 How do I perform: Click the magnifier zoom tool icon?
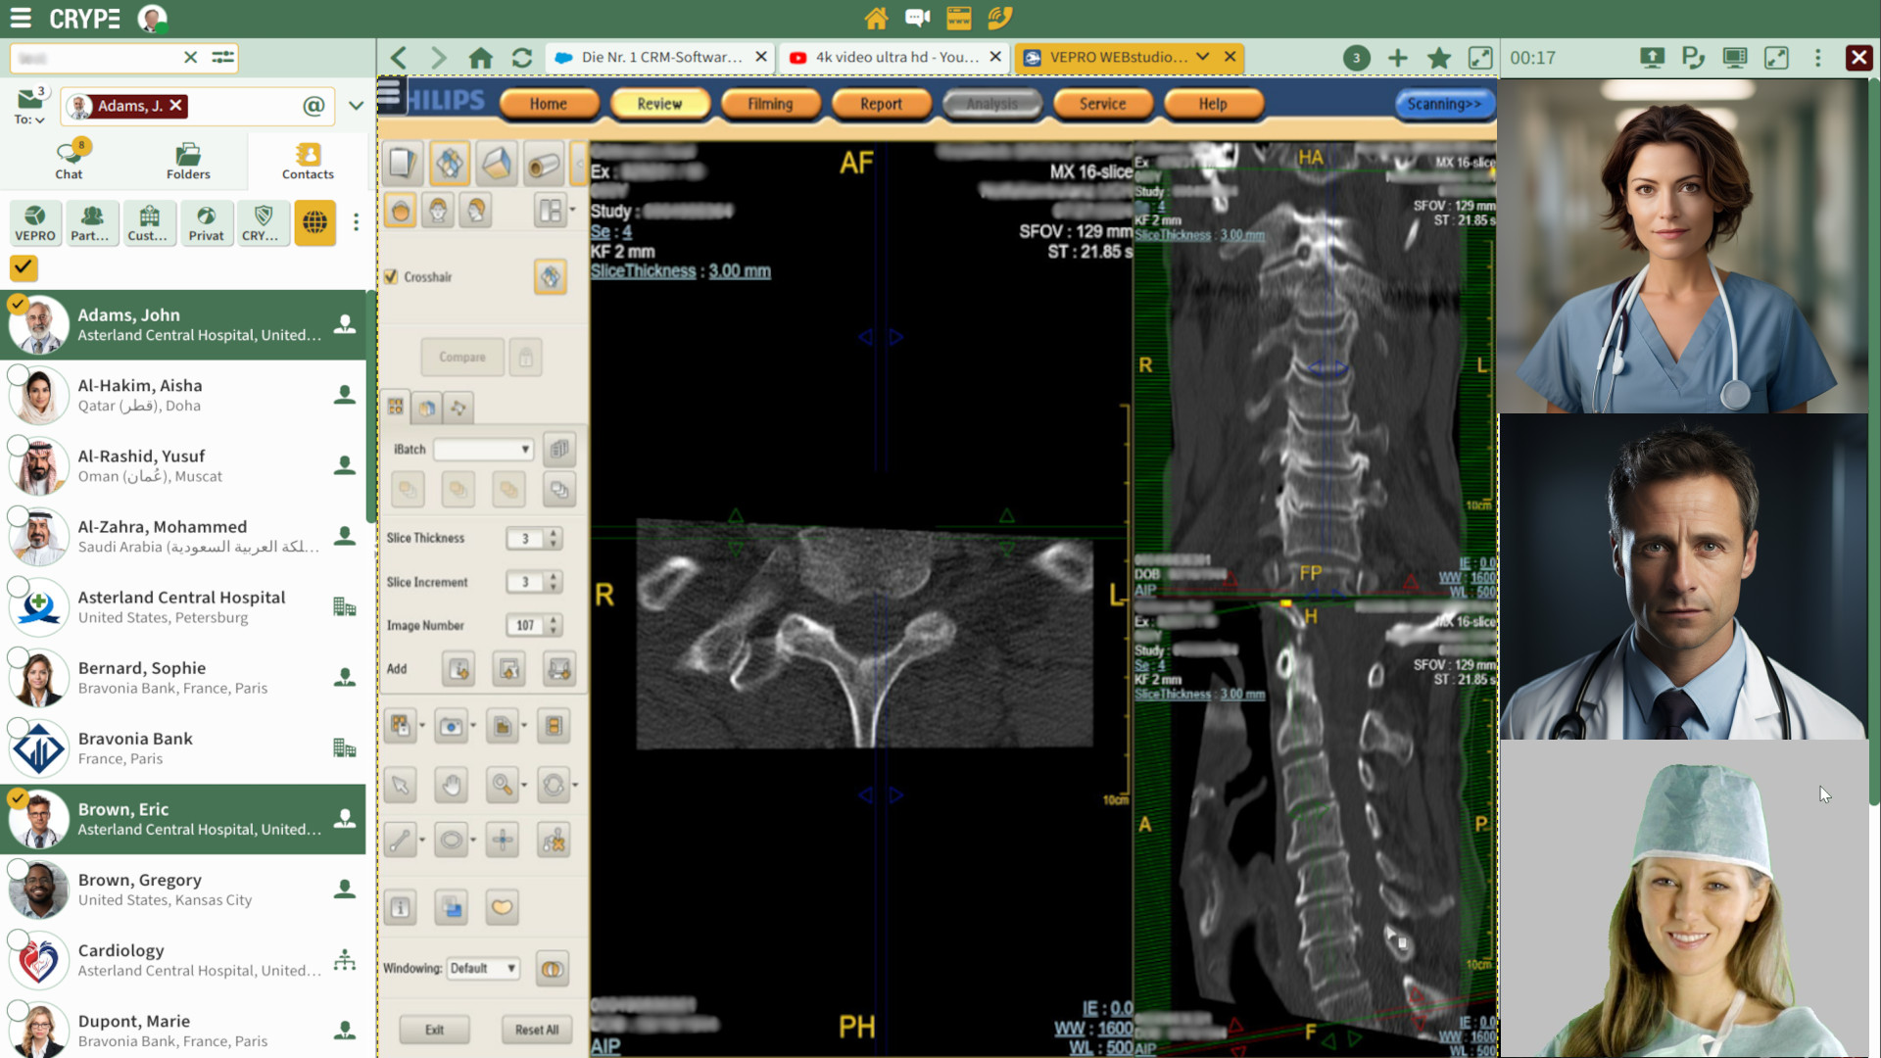click(x=502, y=785)
